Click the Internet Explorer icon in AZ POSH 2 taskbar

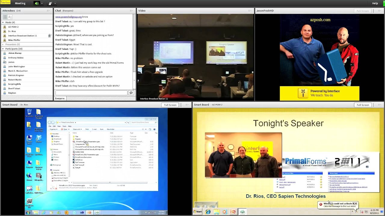pyautogui.click(x=208, y=212)
